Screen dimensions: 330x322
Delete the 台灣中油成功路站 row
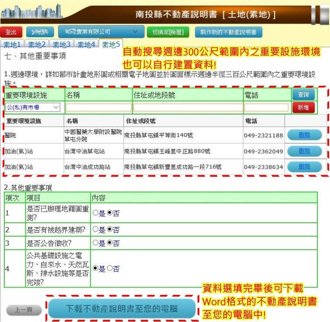tap(304, 167)
